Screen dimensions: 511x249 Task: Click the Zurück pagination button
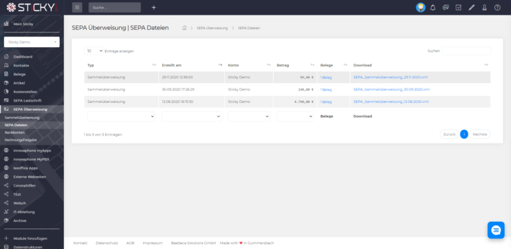point(449,134)
